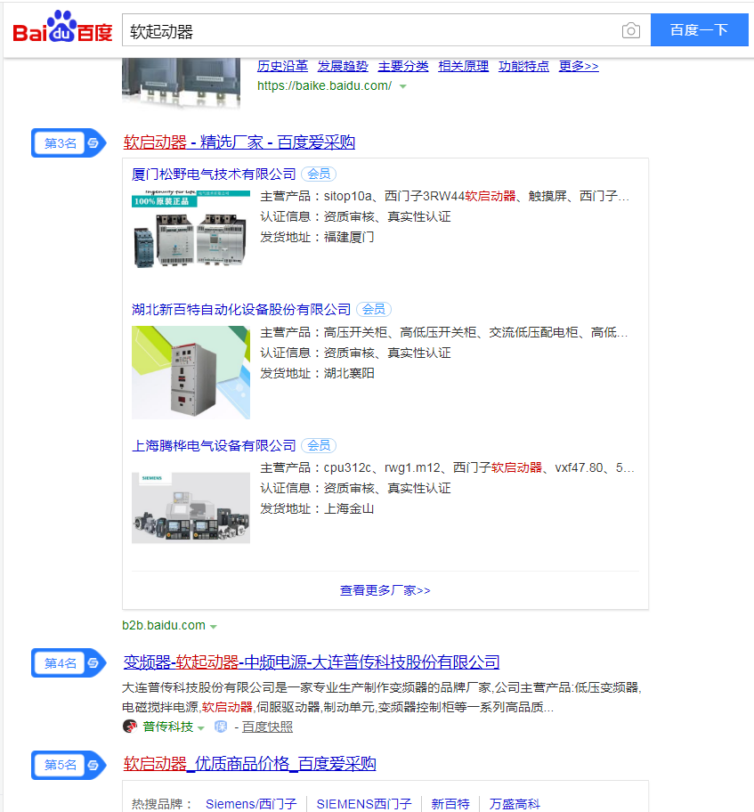Click 普传科技 source name text

pyautogui.click(x=167, y=727)
